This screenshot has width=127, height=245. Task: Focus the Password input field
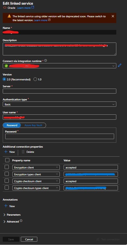(60, 136)
